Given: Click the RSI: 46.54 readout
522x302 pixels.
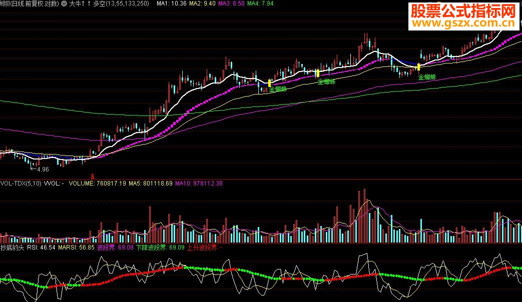Looking at the screenshot, I should coord(41,247).
